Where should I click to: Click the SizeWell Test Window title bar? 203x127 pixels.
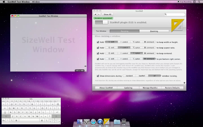(x=49, y=16)
